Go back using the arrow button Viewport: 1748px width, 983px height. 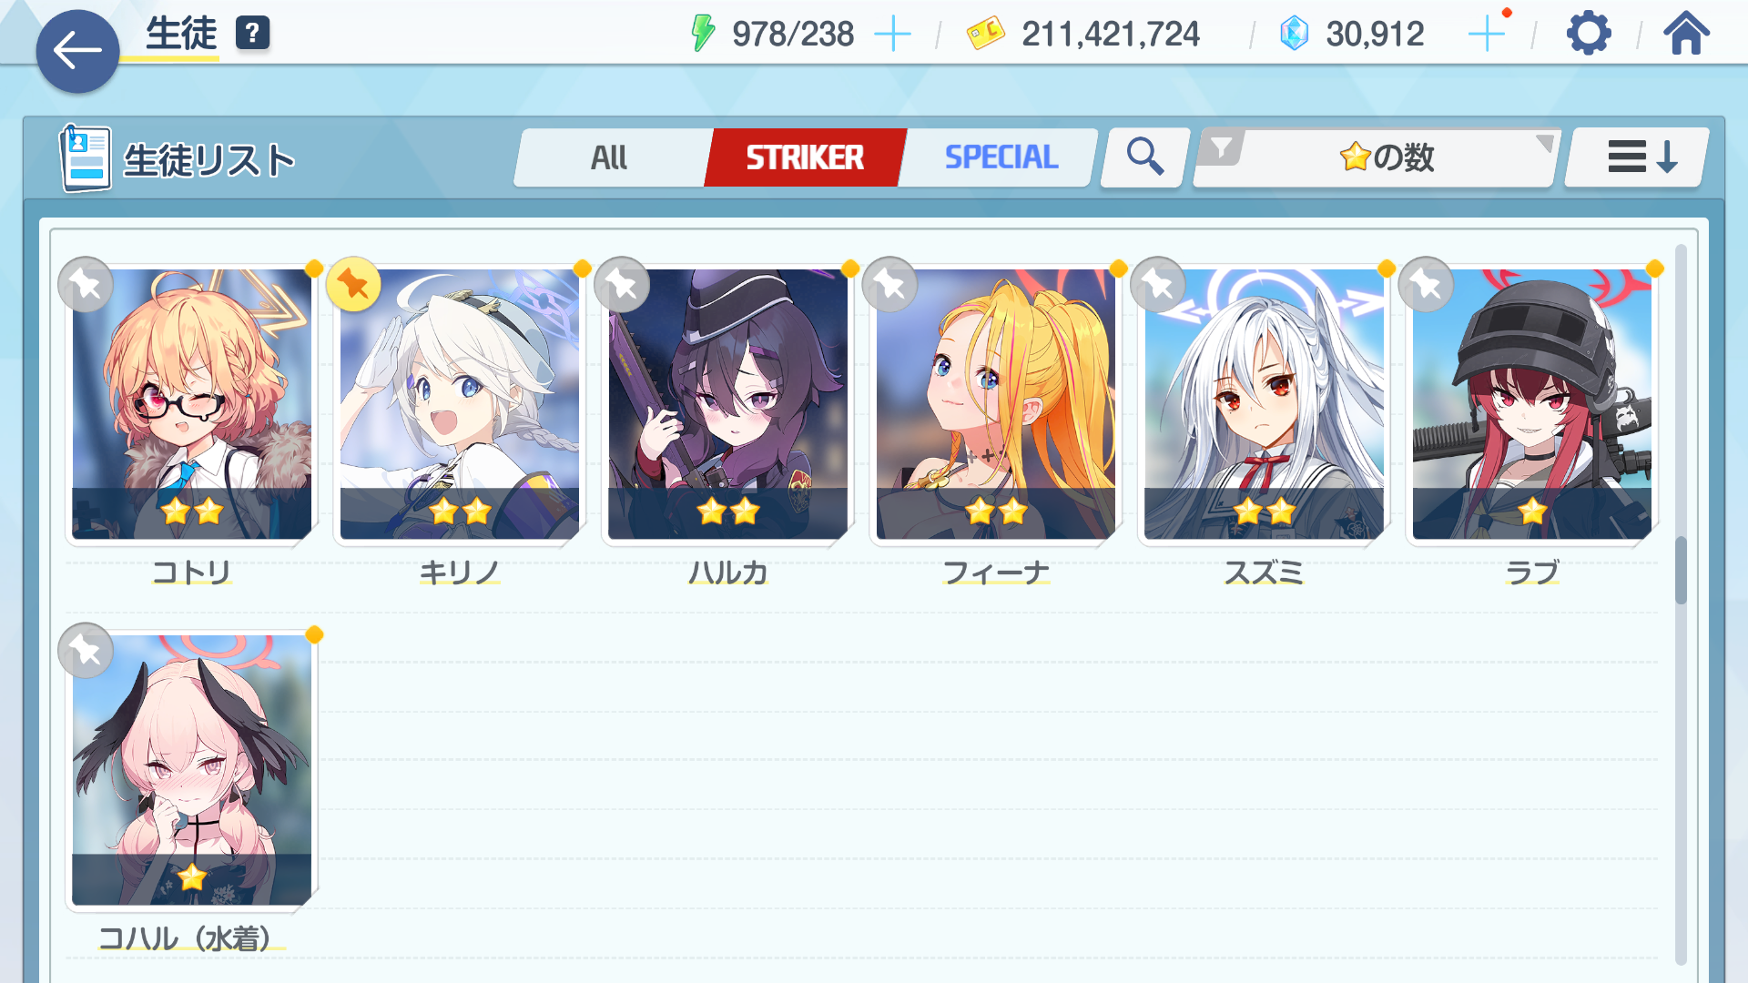click(77, 51)
